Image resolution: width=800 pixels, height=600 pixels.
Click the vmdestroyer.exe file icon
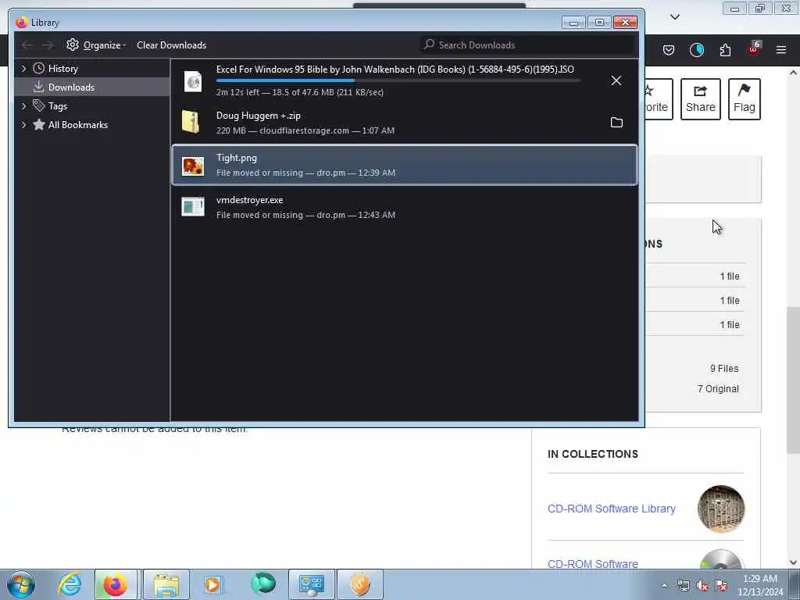tap(193, 206)
